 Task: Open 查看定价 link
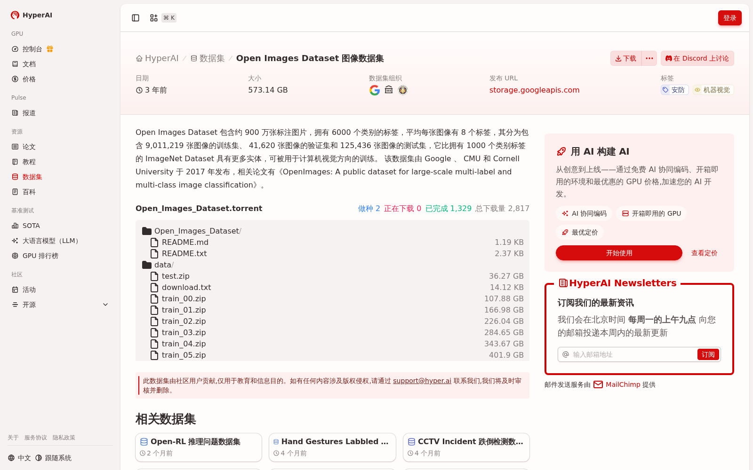(704, 253)
